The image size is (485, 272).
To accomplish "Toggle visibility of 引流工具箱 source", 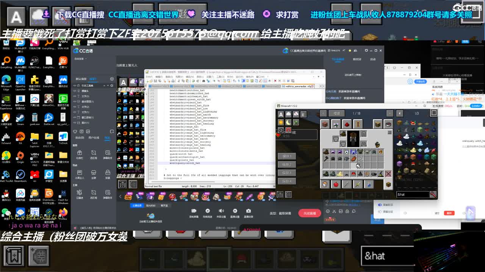I will point(75,86).
